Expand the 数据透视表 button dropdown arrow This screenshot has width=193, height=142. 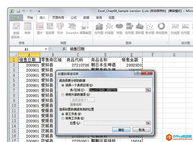(x=21, y=37)
